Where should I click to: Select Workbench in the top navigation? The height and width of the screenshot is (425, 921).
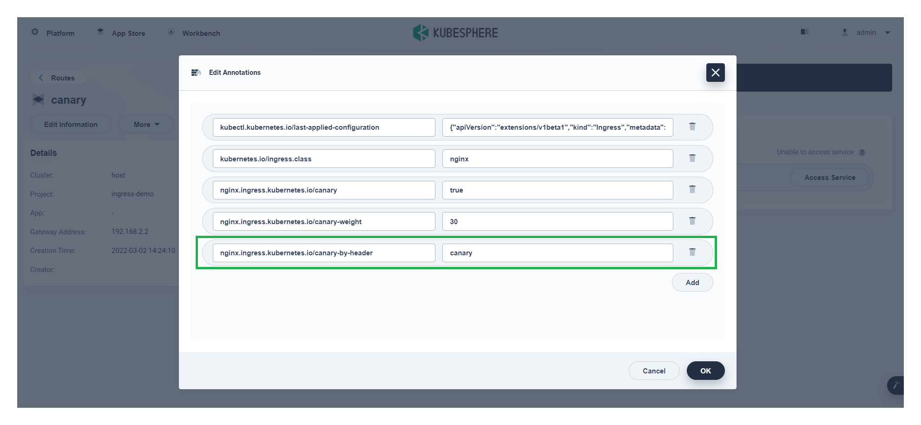tap(194, 33)
